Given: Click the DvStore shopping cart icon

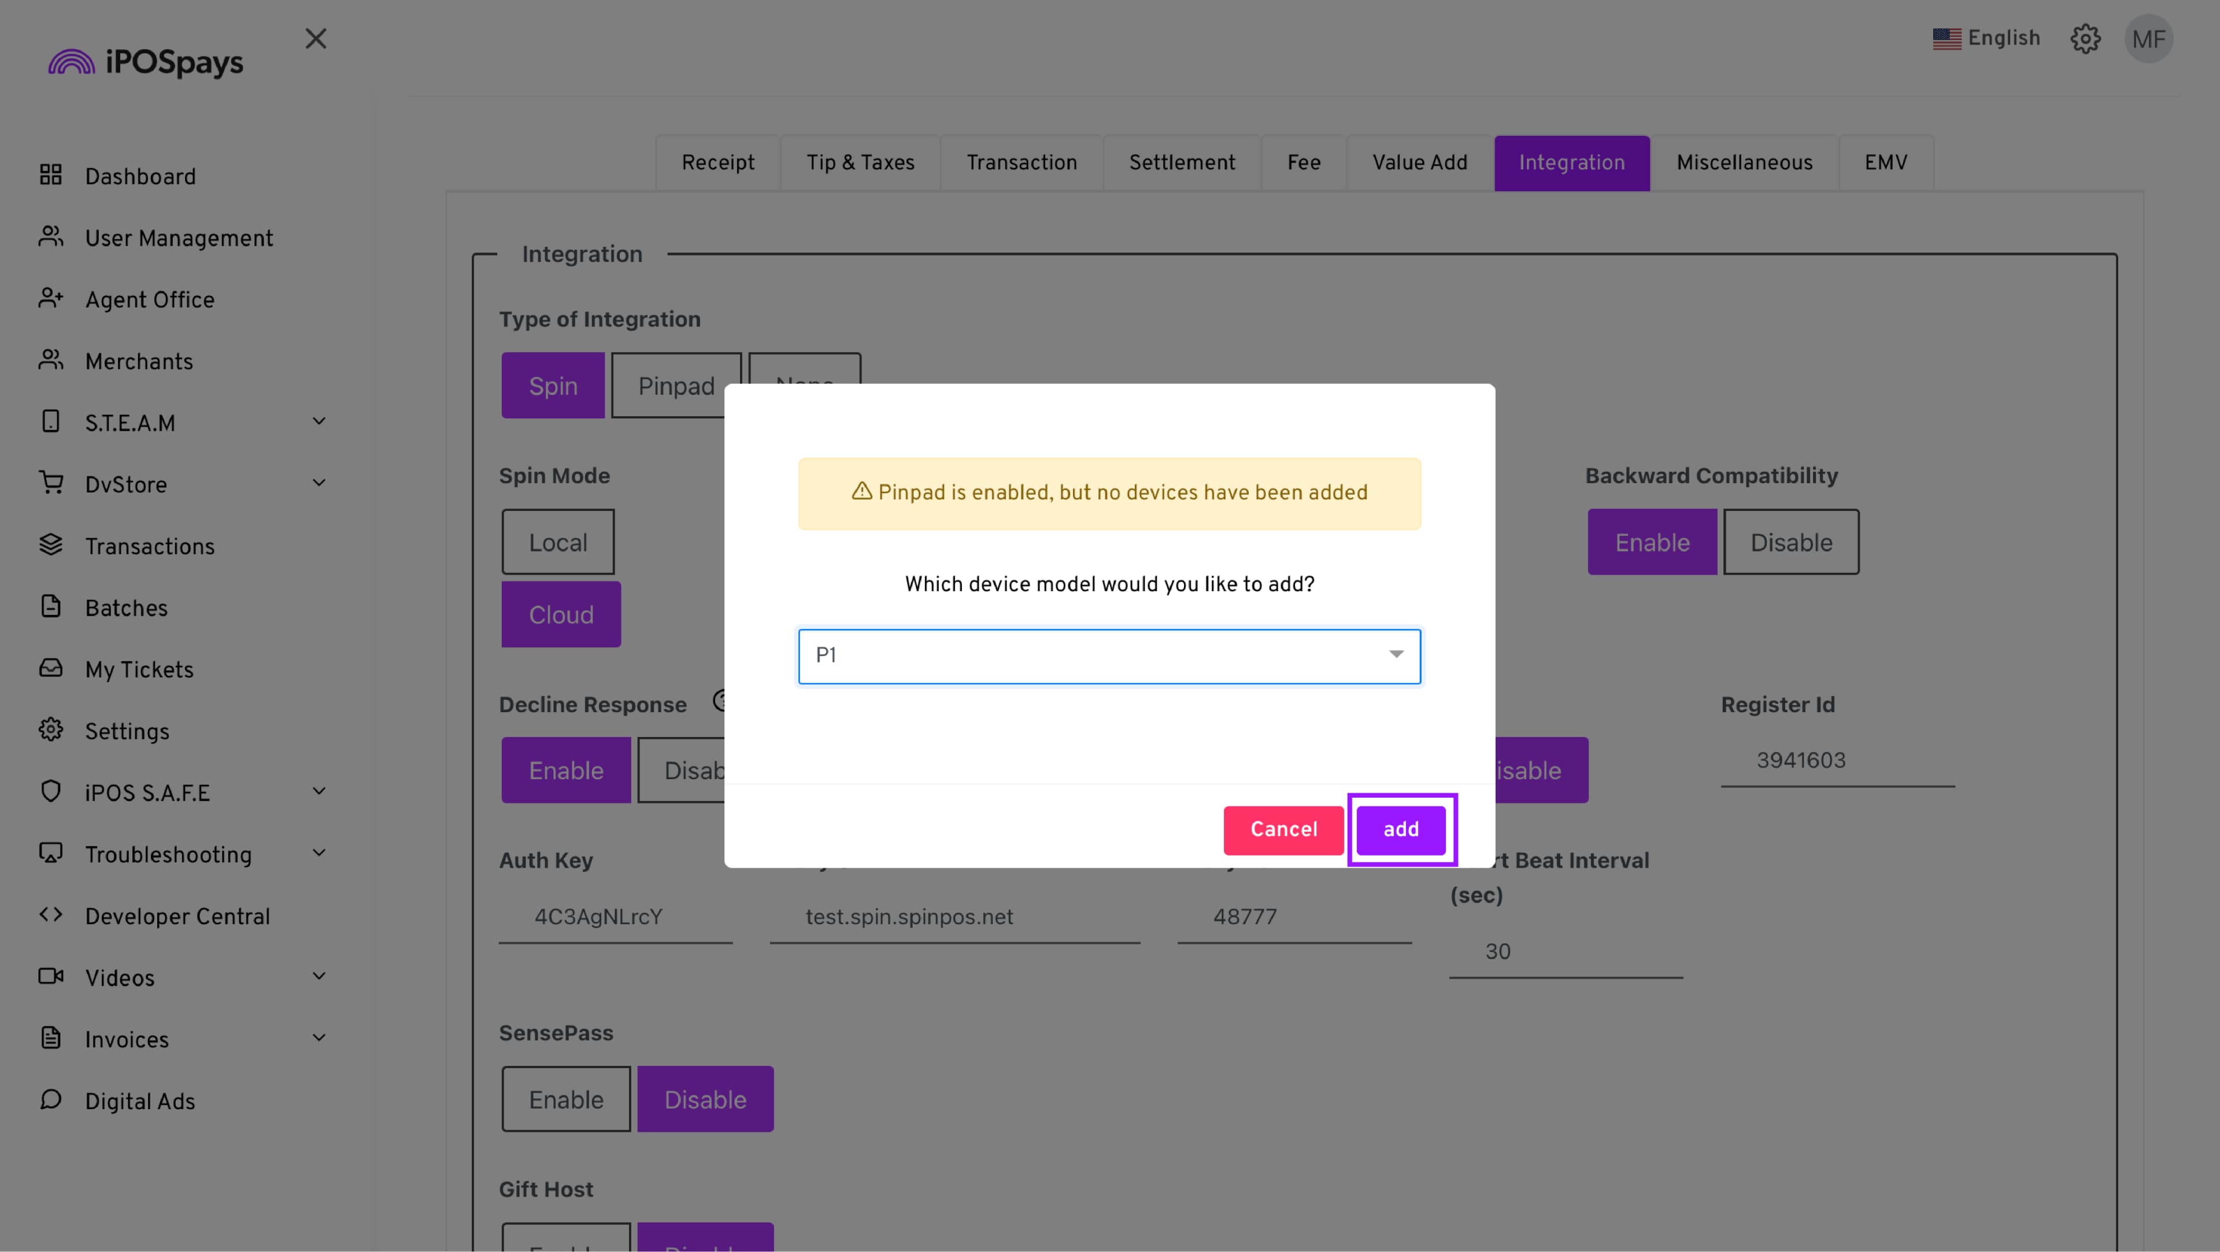Looking at the screenshot, I should [x=51, y=483].
